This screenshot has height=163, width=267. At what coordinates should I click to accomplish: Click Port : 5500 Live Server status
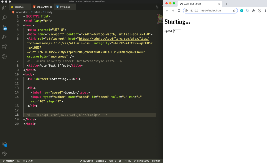point(141,161)
